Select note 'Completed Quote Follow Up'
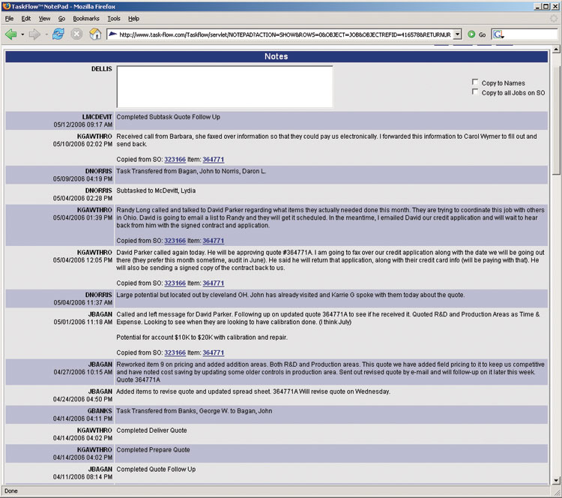Screen dimensions: 562x498 pyautogui.click(x=156, y=469)
